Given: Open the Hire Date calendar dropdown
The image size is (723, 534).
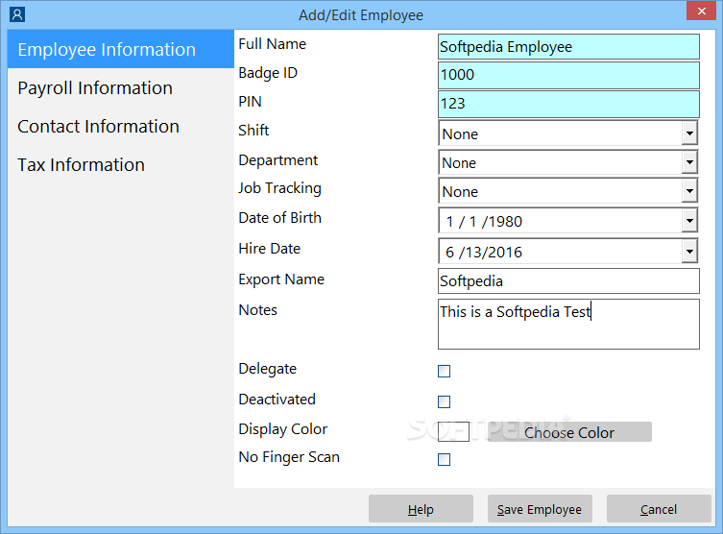Looking at the screenshot, I should [689, 252].
